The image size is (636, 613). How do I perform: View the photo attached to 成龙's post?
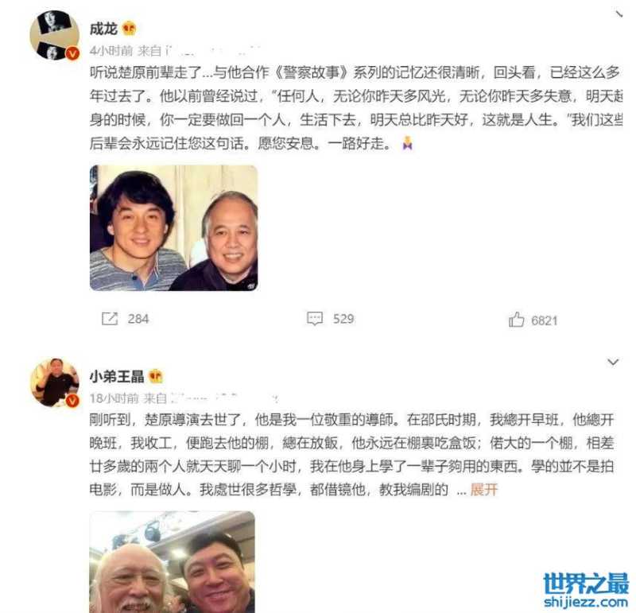[173, 228]
